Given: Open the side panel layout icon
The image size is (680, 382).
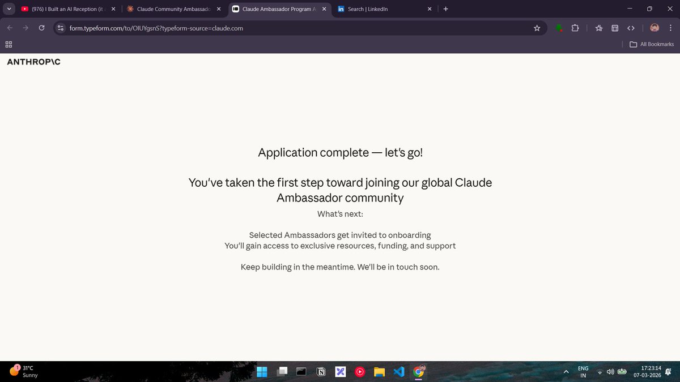Looking at the screenshot, I should [x=615, y=28].
